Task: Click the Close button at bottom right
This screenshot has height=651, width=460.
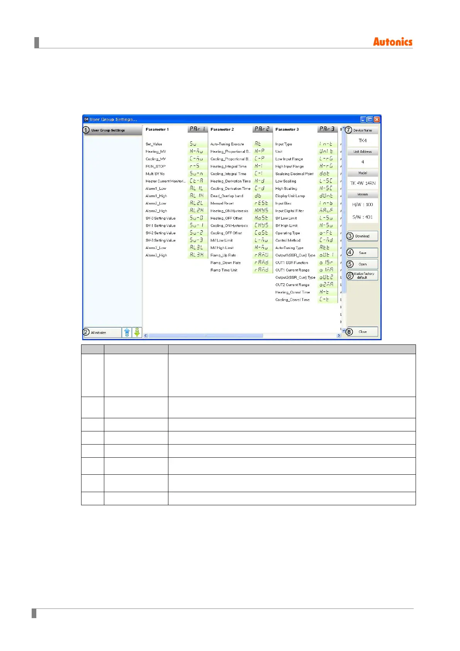Action: tap(362, 332)
